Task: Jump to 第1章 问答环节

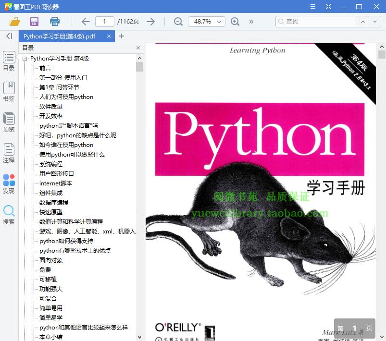Action: point(59,87)
